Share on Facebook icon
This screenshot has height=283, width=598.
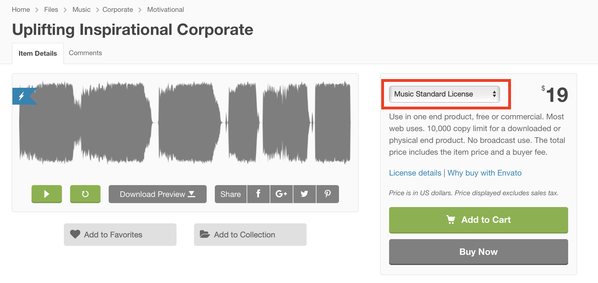(x=258, y=194)
